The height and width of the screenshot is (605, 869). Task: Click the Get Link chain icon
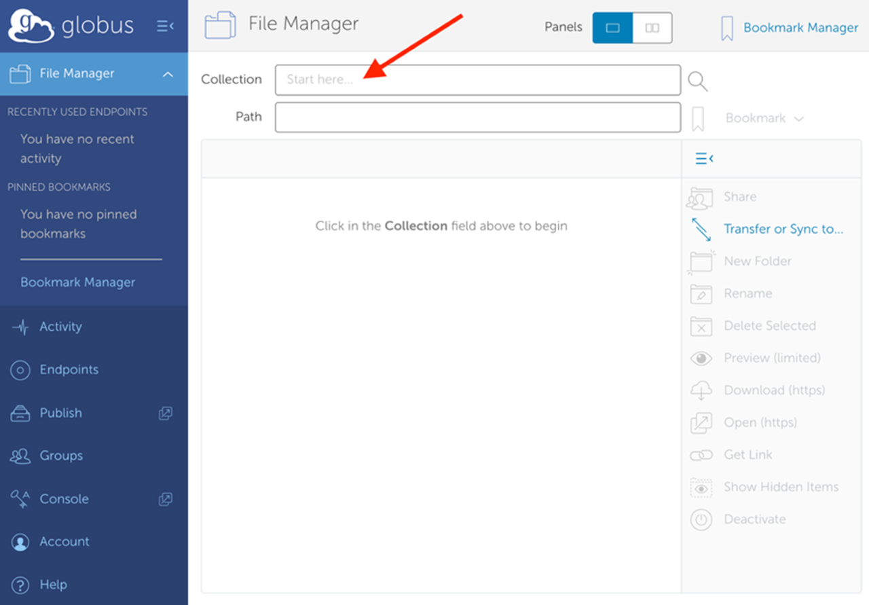(x=701, y=455)
